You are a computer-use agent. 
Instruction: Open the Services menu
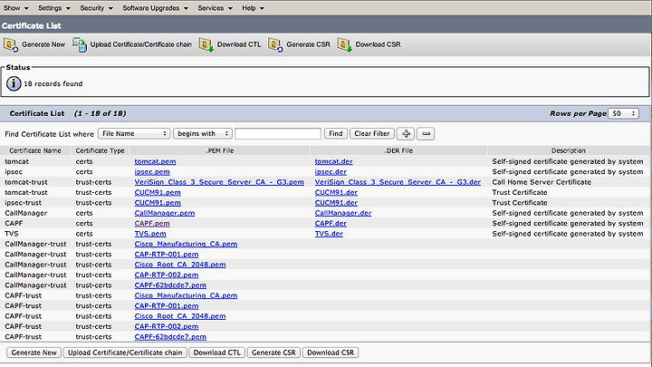215,8
